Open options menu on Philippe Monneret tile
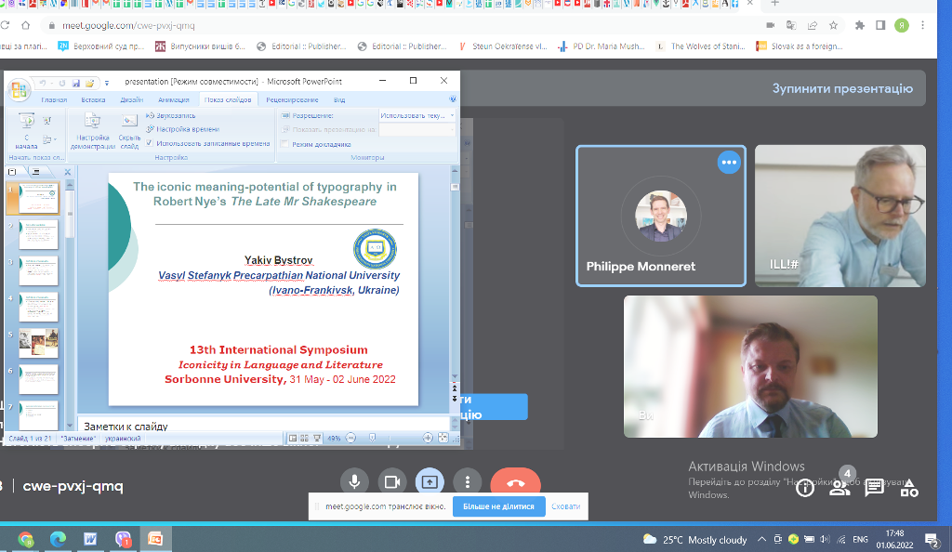 pos(728,163)
